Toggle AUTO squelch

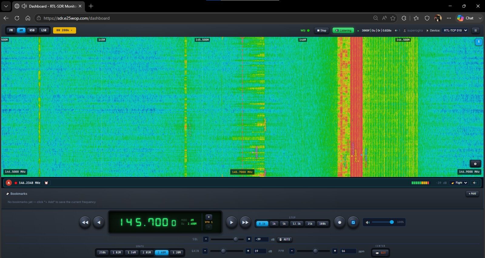tap(285, 239)
